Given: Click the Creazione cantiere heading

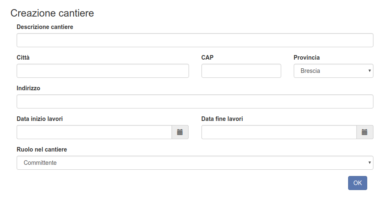Looking at the screenshot, I should [x=52, y=13].
